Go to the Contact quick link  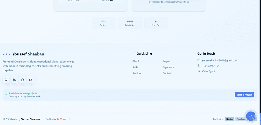point(167,73)
